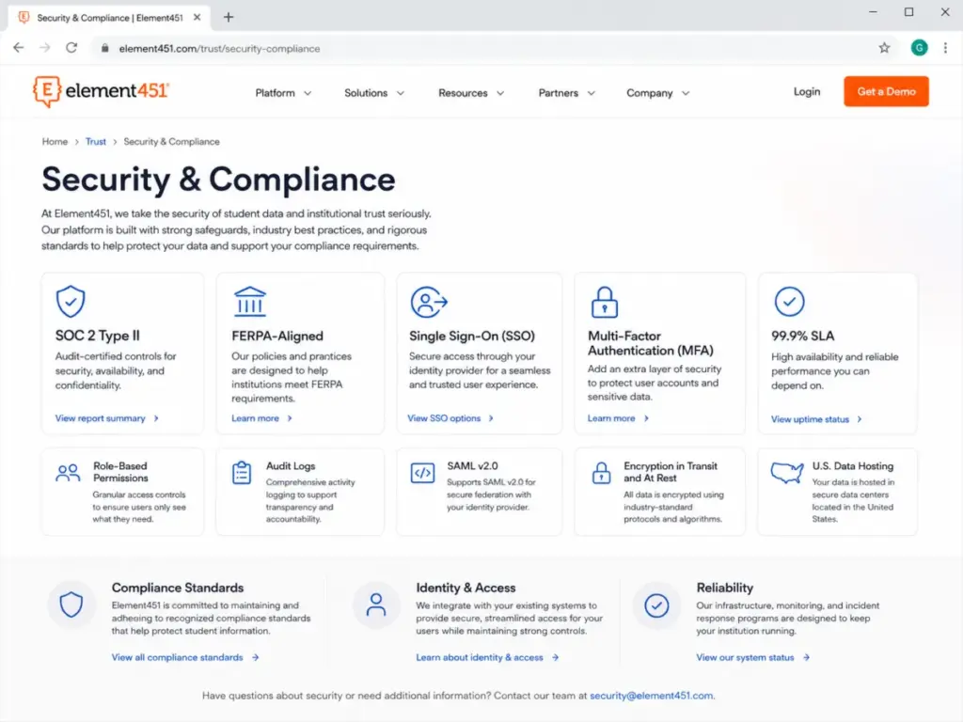Viewport: 963px width, 722px height.
Task: Click View uptime status link
Action: (816, 419)
